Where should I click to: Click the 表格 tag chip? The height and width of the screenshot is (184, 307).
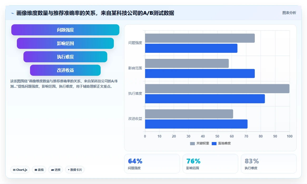tap(39, 170)
